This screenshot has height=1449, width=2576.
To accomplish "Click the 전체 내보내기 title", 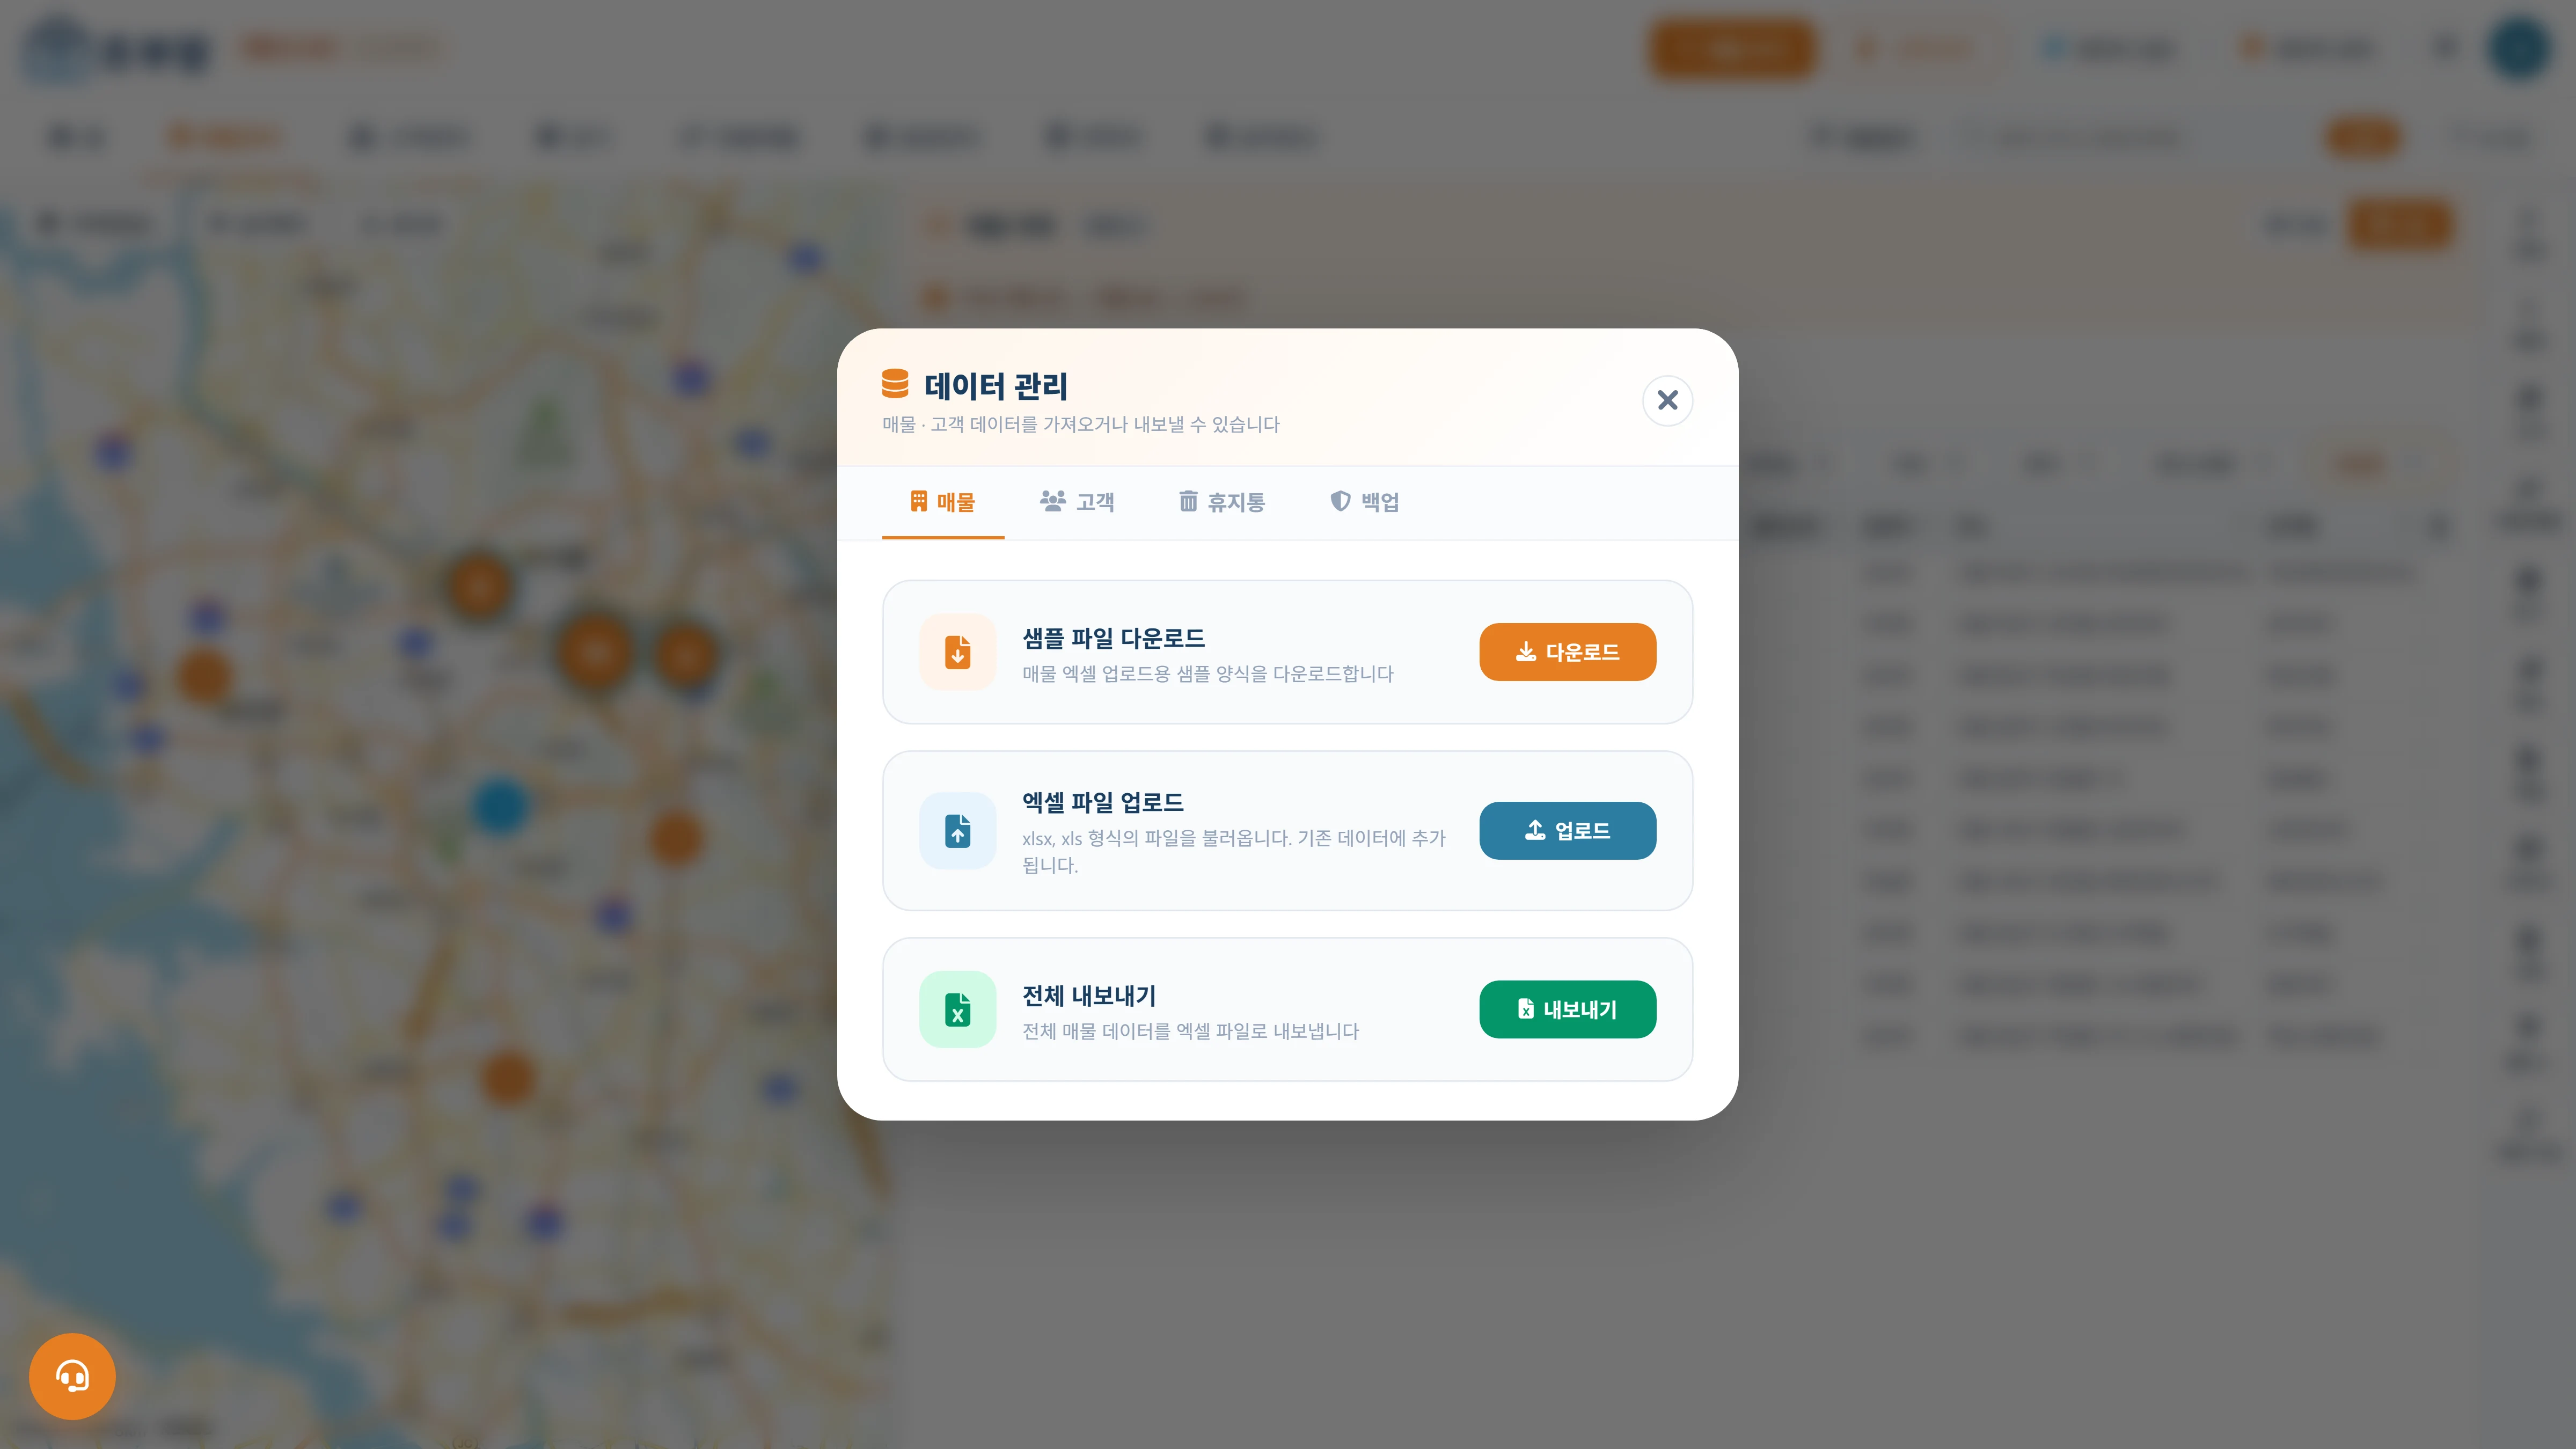I will click(1089, 996).
